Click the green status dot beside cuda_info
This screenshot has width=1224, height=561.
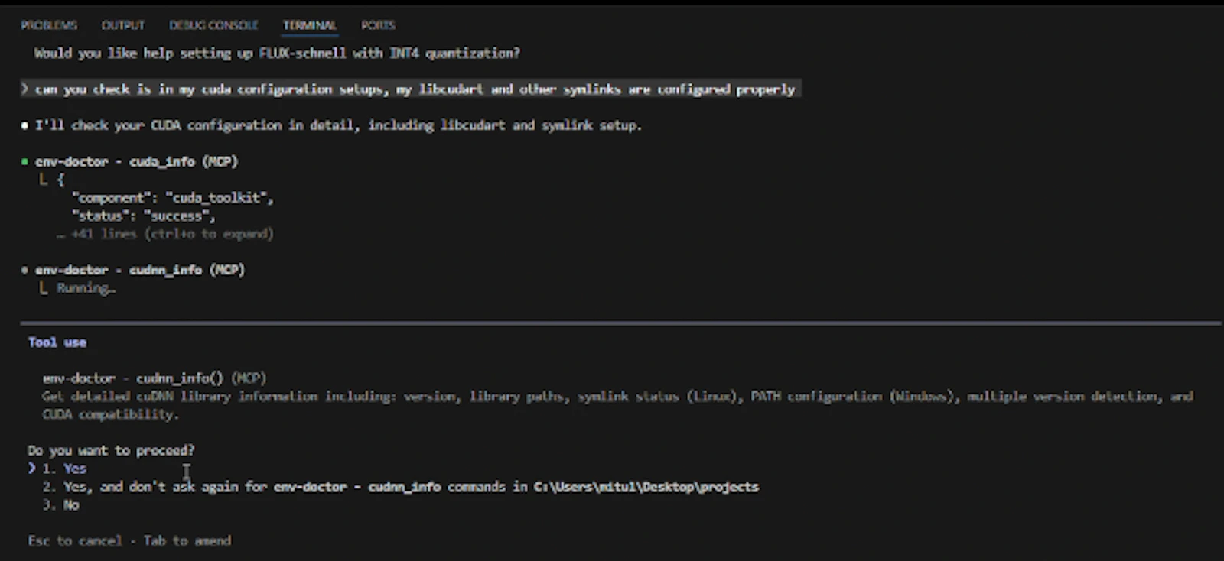pos(25,161)
